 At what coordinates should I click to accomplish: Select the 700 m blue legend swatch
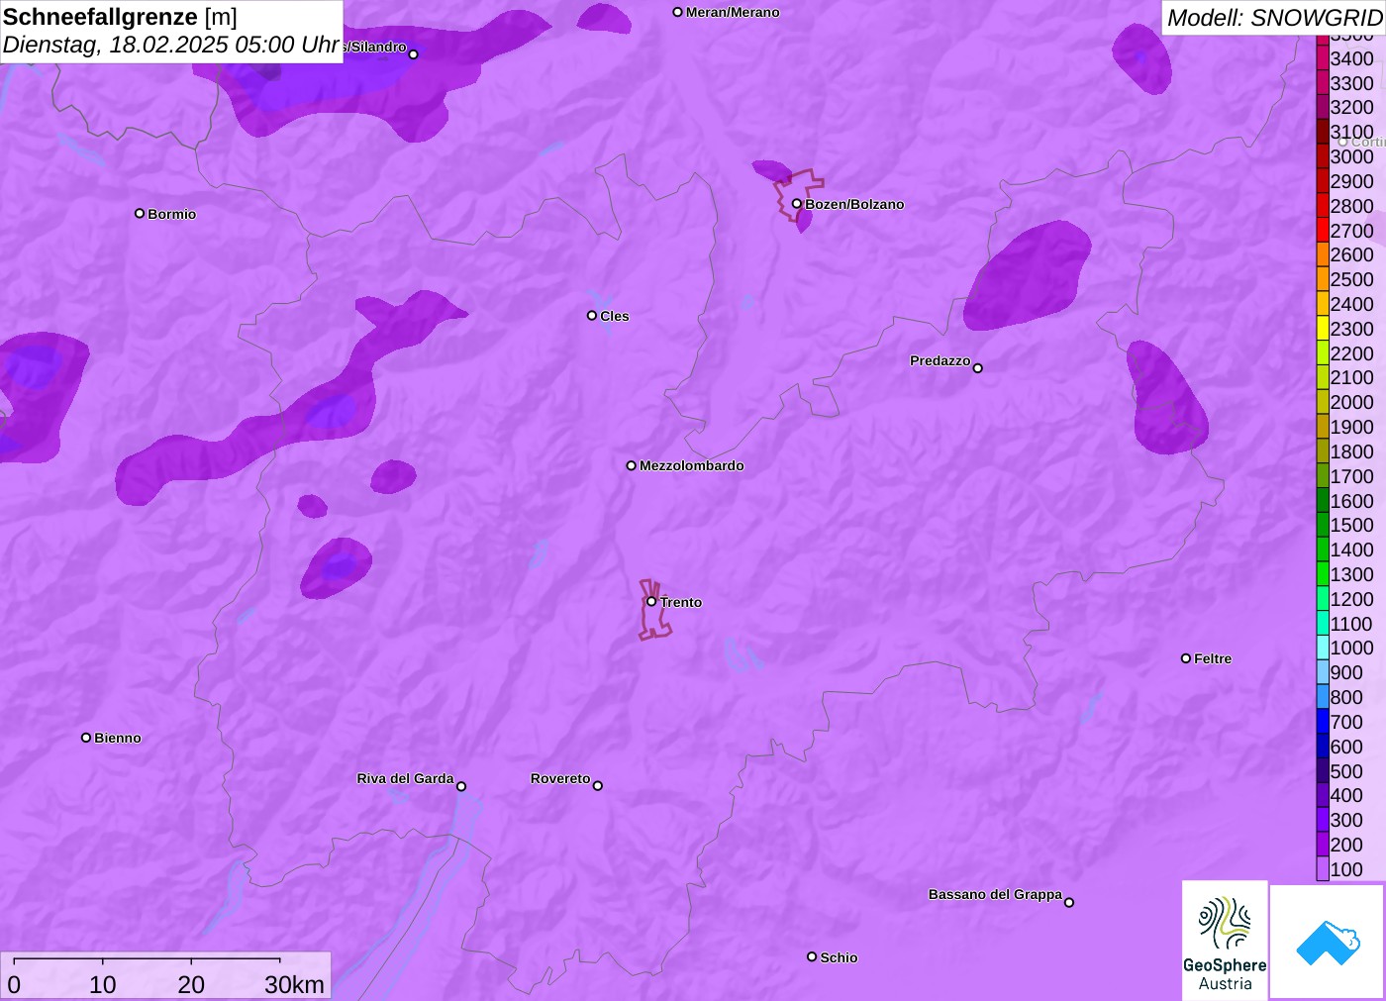pos(1323,722)
